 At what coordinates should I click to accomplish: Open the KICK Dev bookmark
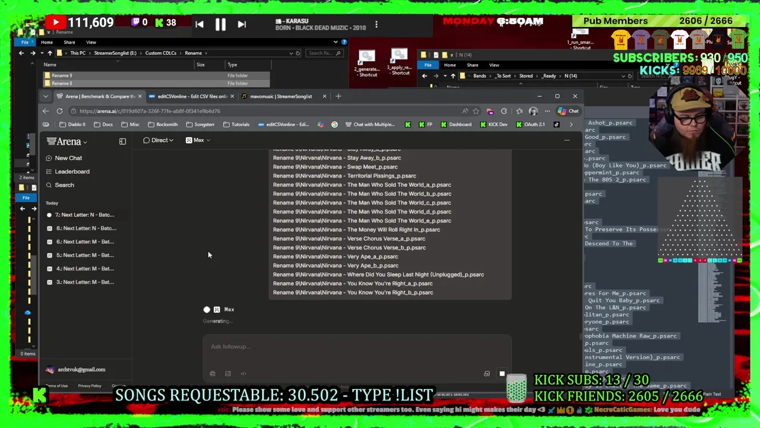tap(493, 125)
